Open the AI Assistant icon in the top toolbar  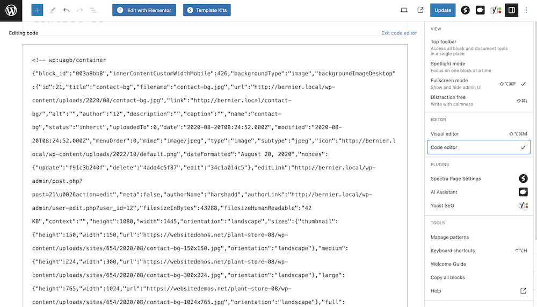[480, 10]
